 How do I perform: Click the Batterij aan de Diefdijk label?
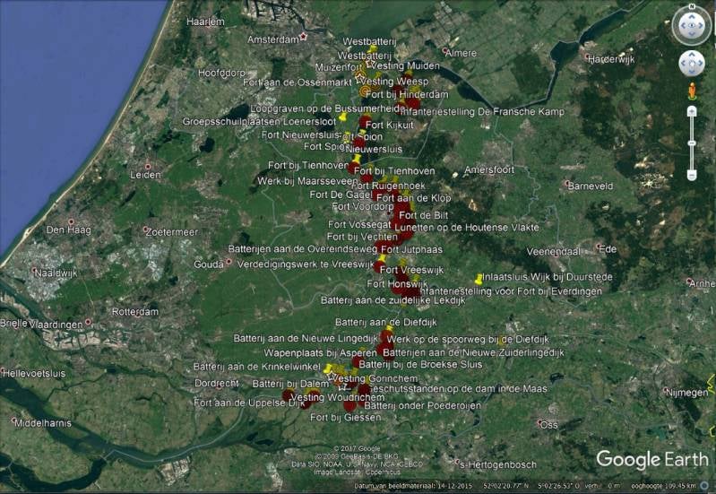[386, 322]
